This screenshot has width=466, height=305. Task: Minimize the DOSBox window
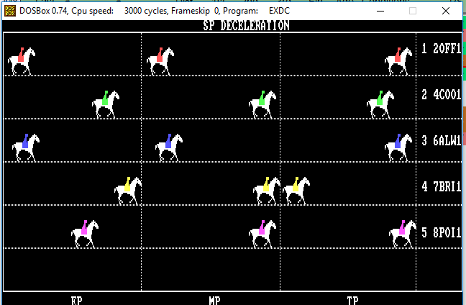pos(380,11)
